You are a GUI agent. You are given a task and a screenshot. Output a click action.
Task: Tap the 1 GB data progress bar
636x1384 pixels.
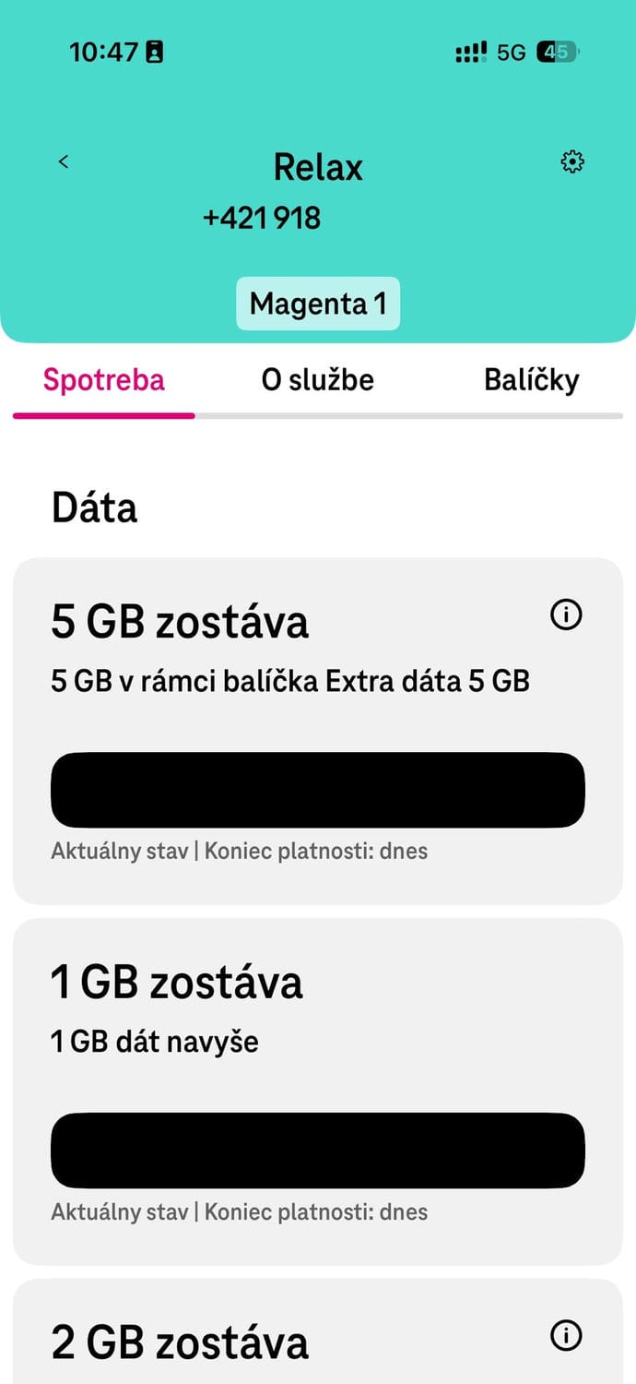[x=318, y=1150]
